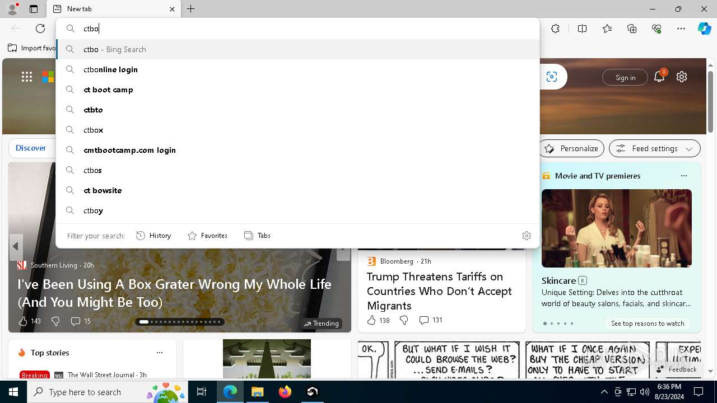The image size is (717, 403).
Task: Switch to the Discover feed tab
Action: [31, 148]
